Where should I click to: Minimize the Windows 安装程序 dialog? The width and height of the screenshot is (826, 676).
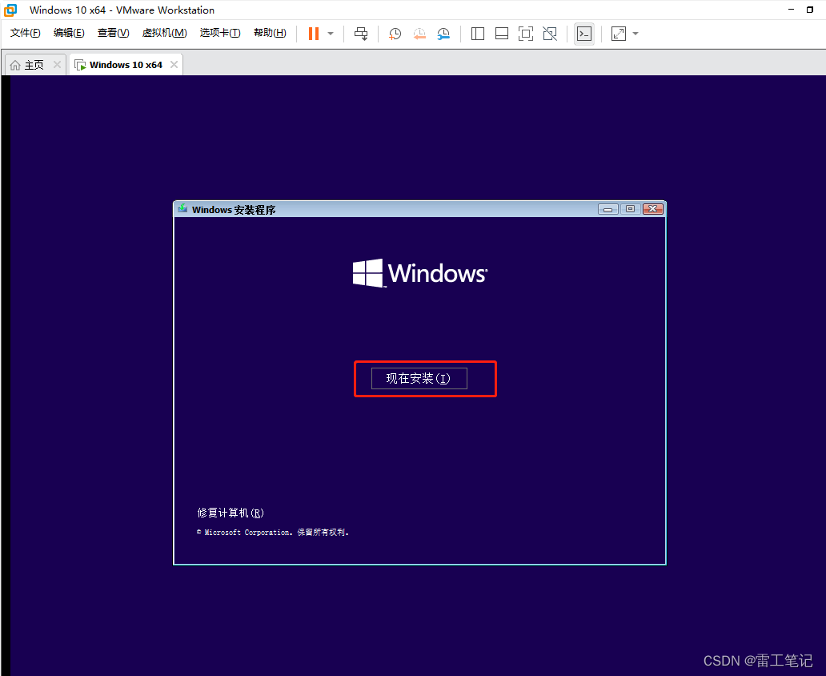[608, 209]
